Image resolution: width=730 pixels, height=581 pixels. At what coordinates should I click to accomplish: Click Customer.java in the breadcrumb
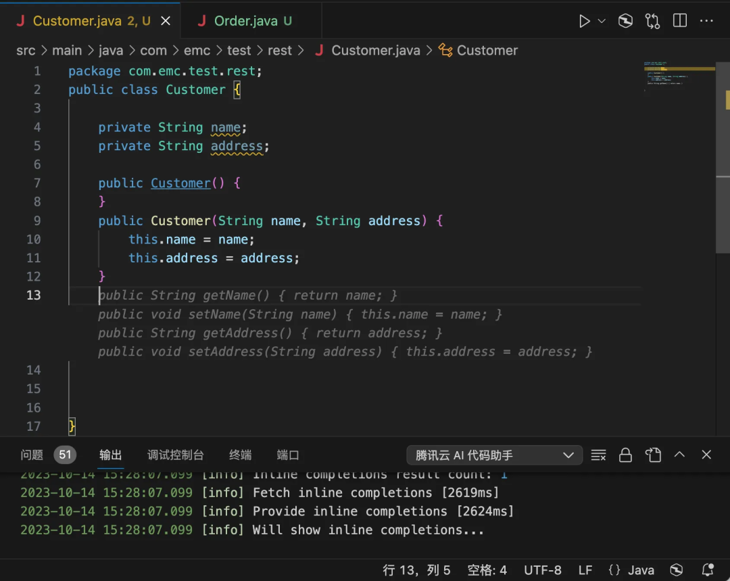pyautogui.click(x=368, y=50)
